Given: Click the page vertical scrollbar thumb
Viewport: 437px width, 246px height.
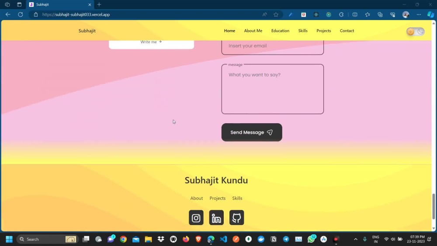Looking at the screenshot, I should (434, 206).
